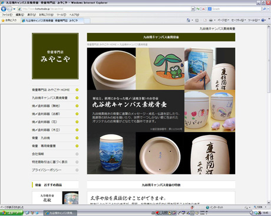The width and height of the screenshot is (271, 216).
Task: Select the 九谷焼キャンバス taskbar window button
Action: [60, 213]
